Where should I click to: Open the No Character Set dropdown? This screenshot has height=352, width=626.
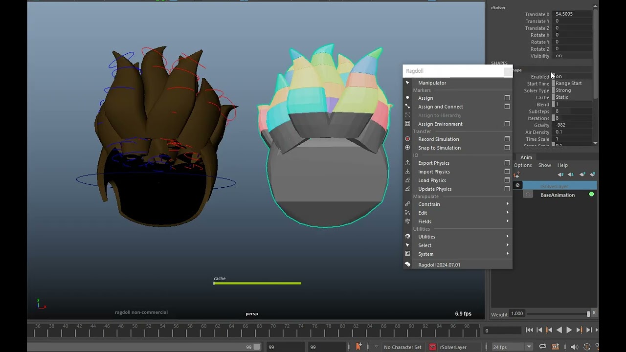(402, 347)
